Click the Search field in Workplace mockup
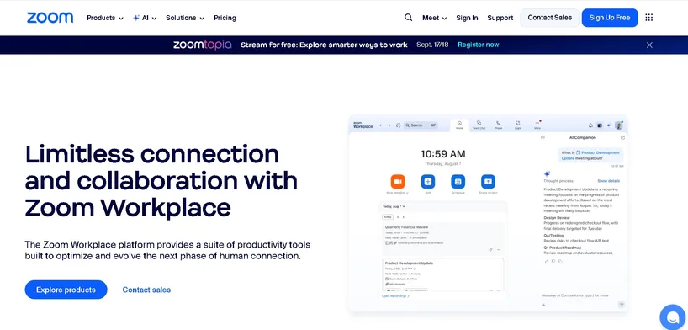 421,125
